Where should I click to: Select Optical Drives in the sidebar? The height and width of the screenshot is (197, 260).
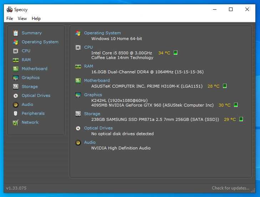pyautogui.click(x=36, y=95)
